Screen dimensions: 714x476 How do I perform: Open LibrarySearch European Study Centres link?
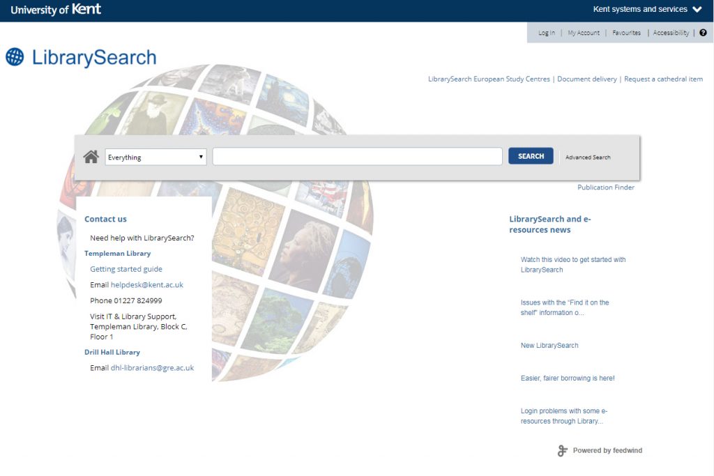click(489, 79)
